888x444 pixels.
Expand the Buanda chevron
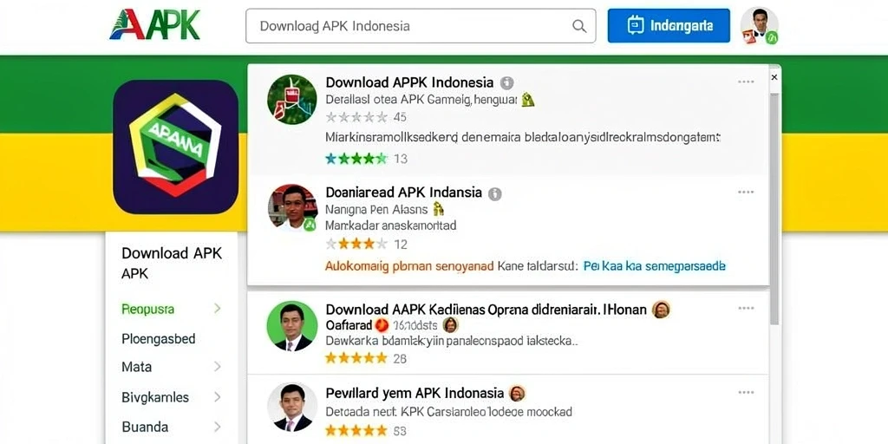(x=217, y=427)
